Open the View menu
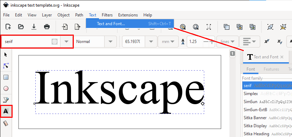Screen dimensions: 292x137 coord(32,15)
